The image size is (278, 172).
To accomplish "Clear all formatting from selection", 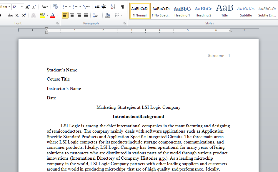I will coord(56,7).
